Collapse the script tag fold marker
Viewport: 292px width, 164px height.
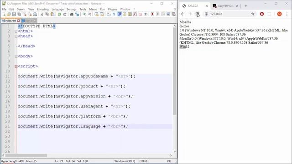tap(16, 67)
